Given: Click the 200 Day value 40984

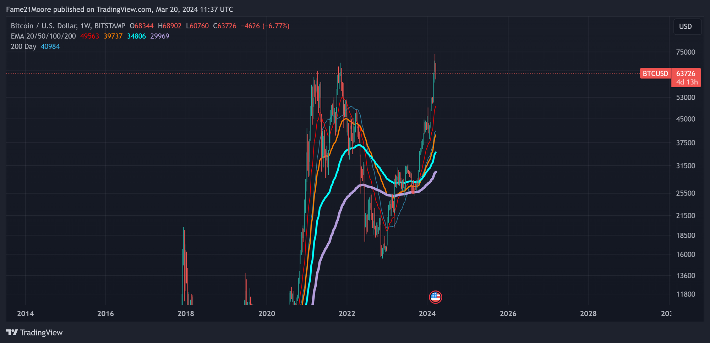Looking at the screenshot, I should tap(50, 46).
